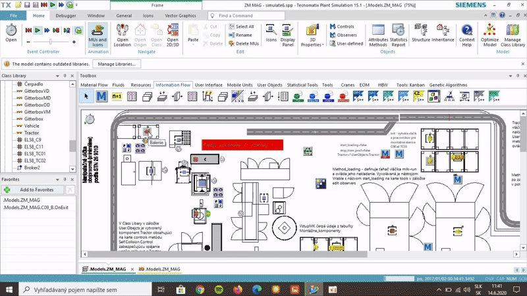Open the Event Controller via the Open icon
Image resolution: width=527 pixels, height=296 pixels.
pos(11,34)
